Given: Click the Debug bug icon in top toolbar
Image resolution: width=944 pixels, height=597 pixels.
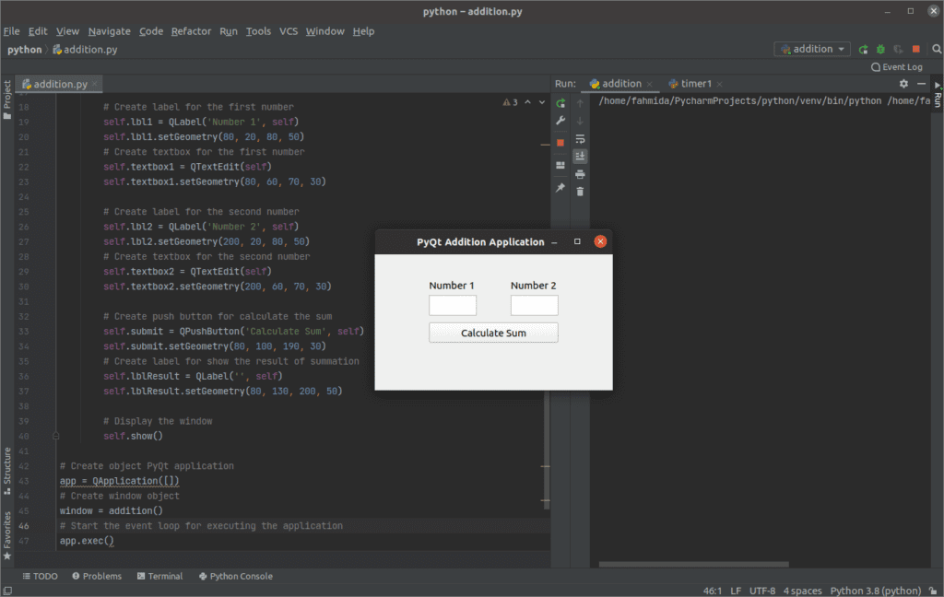Looking at the screenshot, I should click(880, 49).
